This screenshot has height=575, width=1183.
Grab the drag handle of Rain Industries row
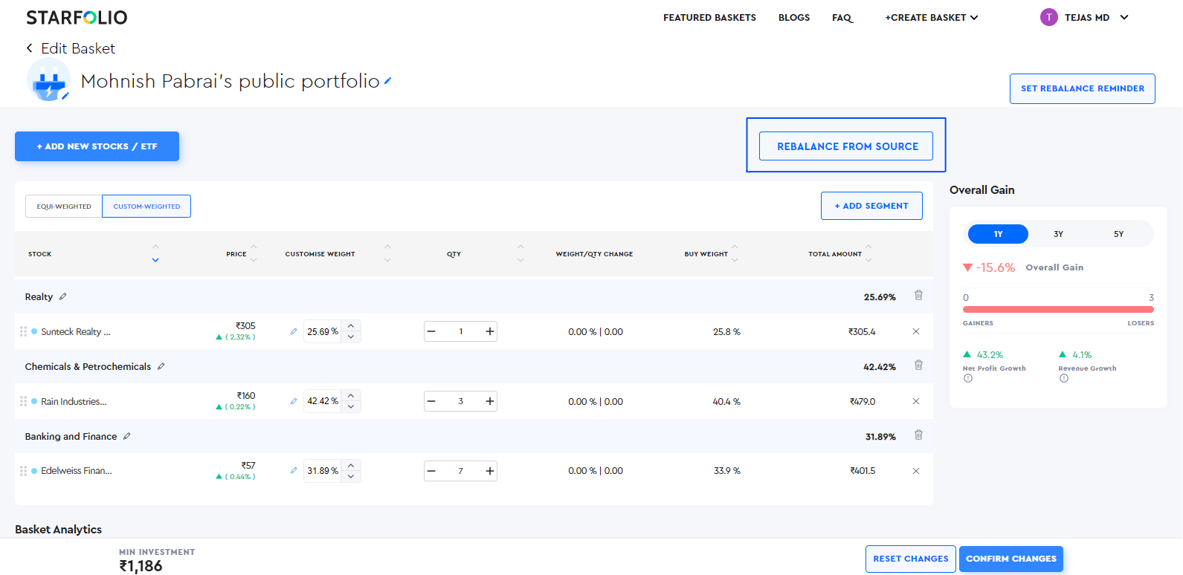(23, 401)
